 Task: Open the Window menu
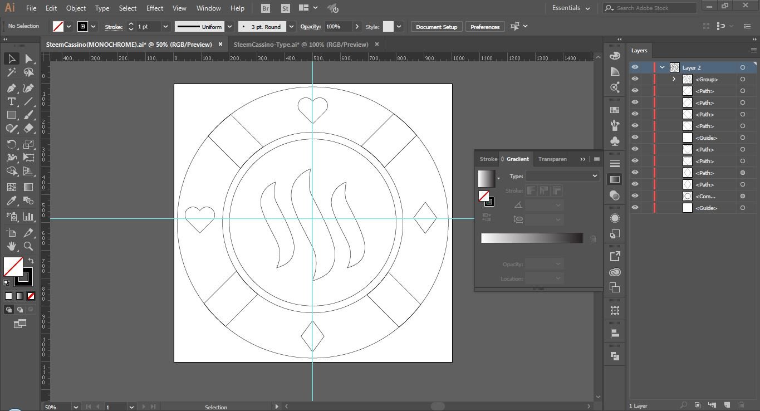point(209,8)
